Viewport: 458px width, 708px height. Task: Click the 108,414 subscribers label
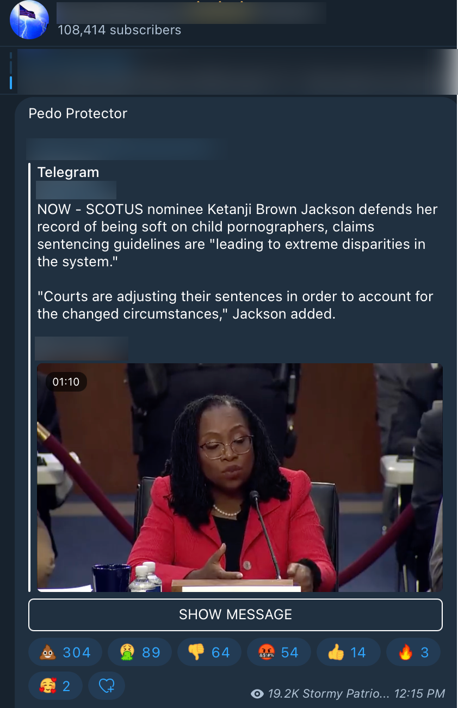(x=119, y=30)
